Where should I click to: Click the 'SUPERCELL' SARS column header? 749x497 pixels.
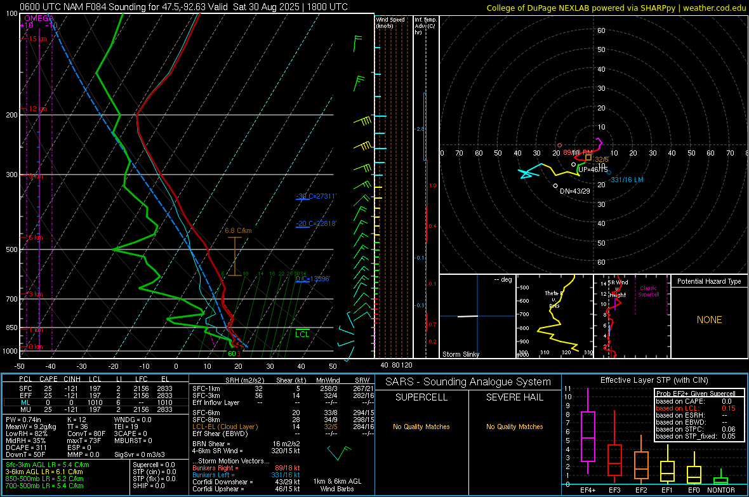pos(421,397)
